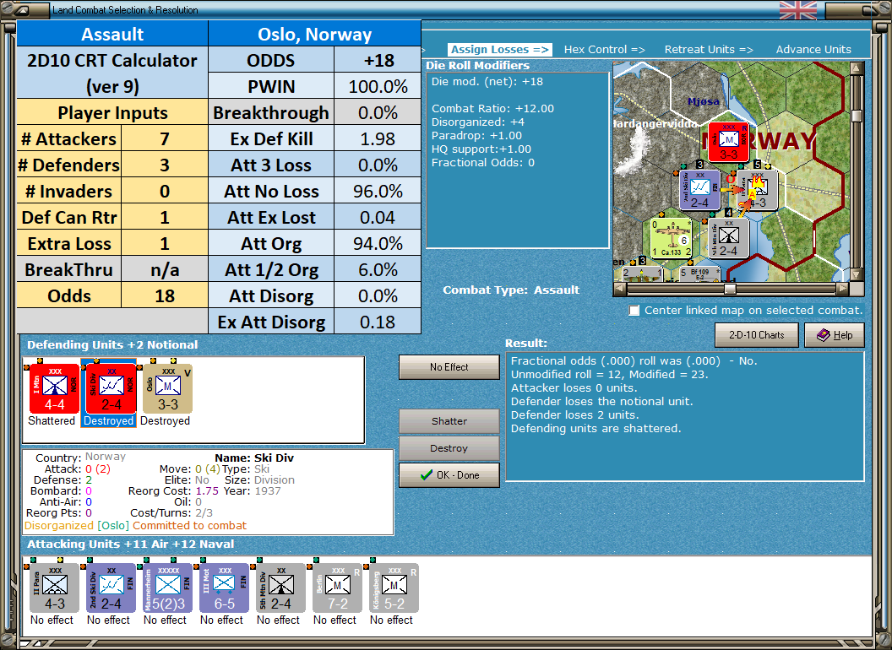Click 'Reorg Cost: 1.75' in unit details
The height and width of the screenshot is (650, 892).
pos(173,490)
